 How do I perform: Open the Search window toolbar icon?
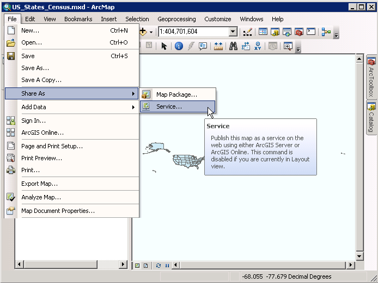287,32
